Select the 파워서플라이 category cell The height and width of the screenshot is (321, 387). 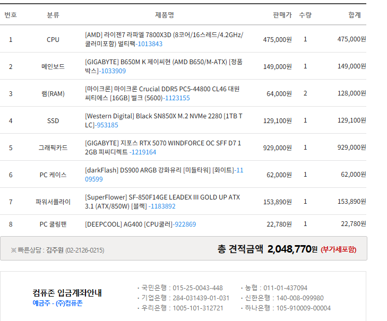[x=53, y=202]
